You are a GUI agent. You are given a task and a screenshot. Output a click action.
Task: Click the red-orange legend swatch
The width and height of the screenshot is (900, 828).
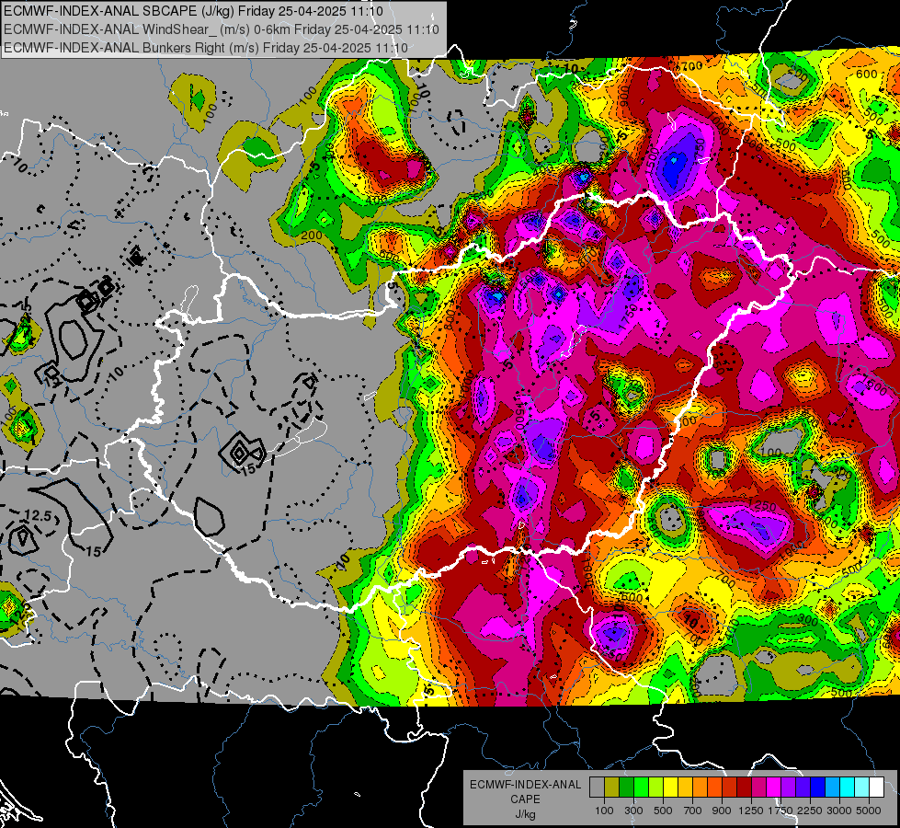point(714,788)
